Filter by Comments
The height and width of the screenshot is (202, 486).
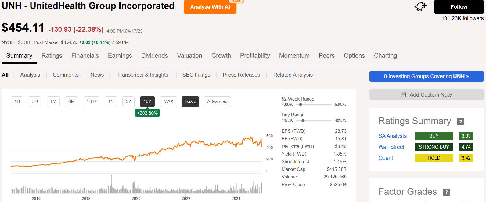click(x=66, y=75)
